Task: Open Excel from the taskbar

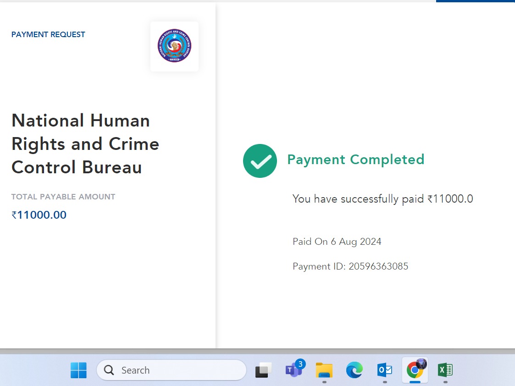Action: pyautogui.click(x=445, y=370)
